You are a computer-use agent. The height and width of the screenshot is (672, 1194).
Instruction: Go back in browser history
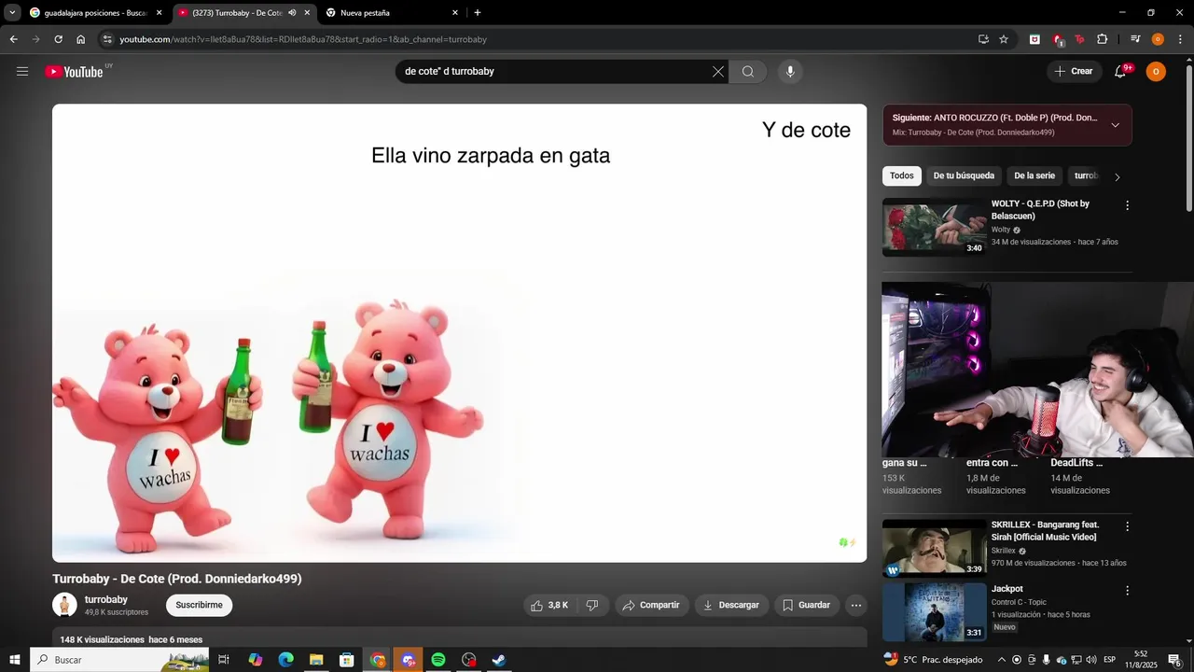(x=13, y=39)
